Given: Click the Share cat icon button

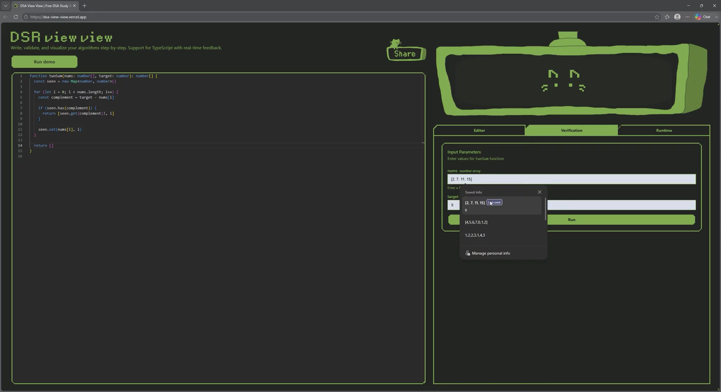Looking at the screenshot, I should click(406, 50).
